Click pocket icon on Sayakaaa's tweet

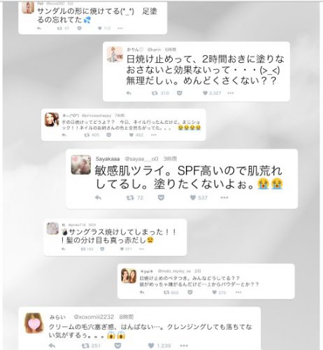161,198
